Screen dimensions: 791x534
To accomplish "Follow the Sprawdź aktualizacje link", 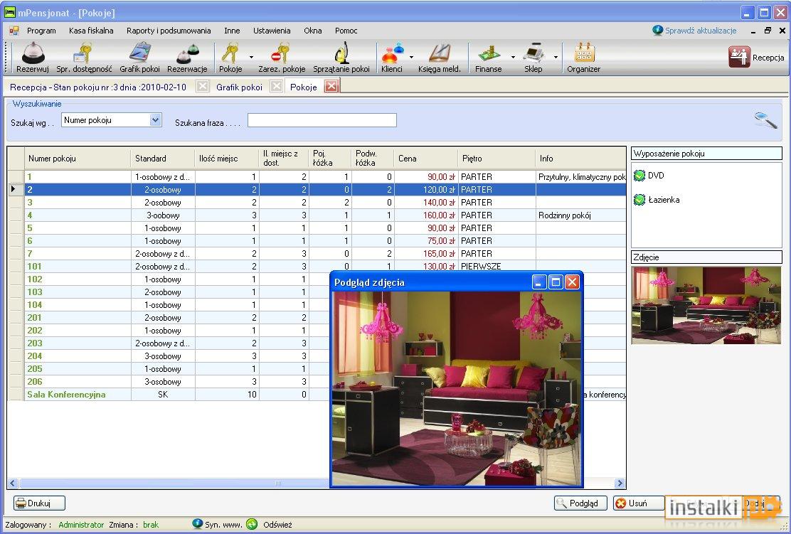I will point(701,31).
